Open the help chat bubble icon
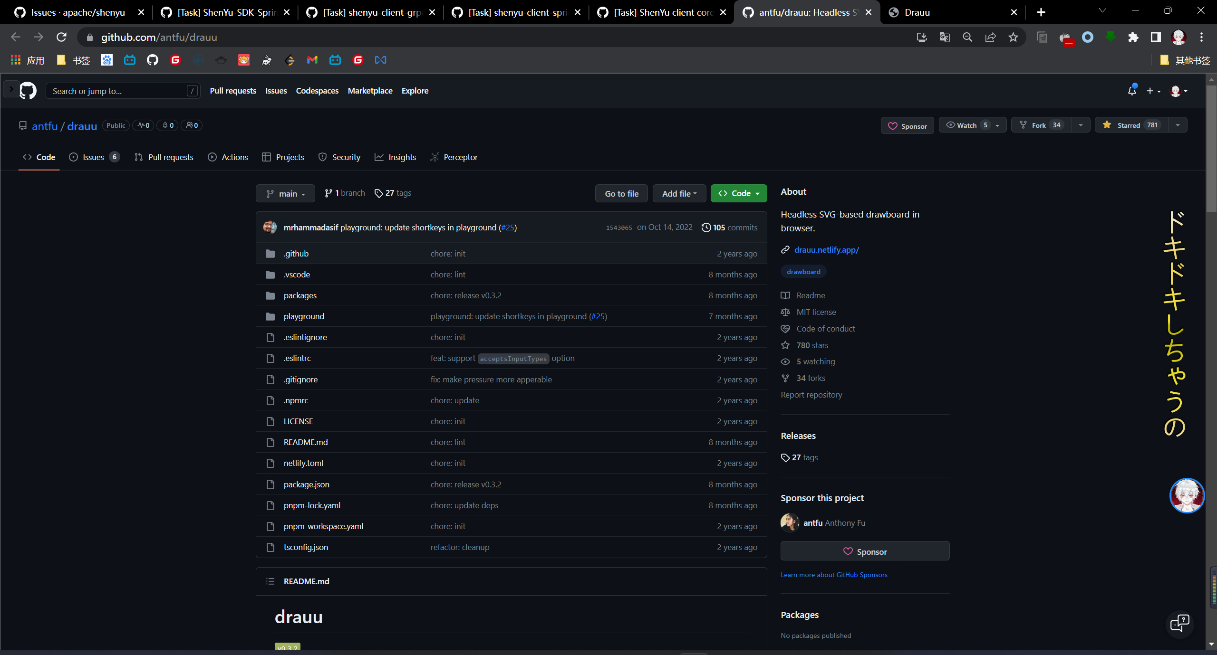This screenshot has width=1217, height=655. coord(1179,623)
